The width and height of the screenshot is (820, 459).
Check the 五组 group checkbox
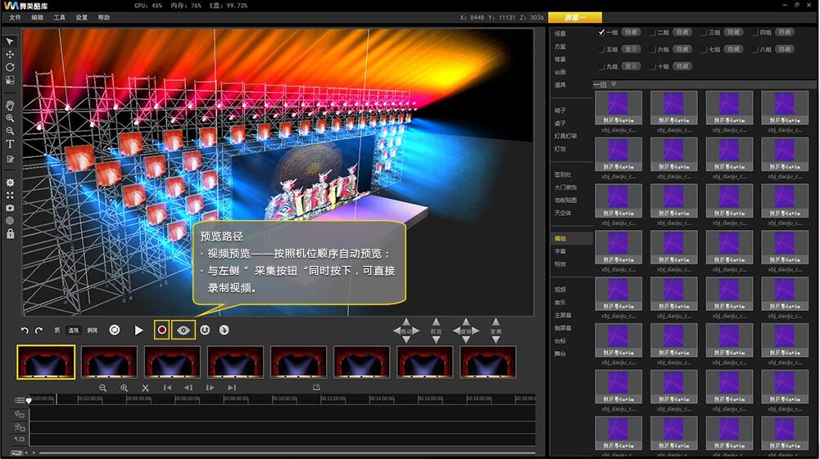(x=602, y=49)
